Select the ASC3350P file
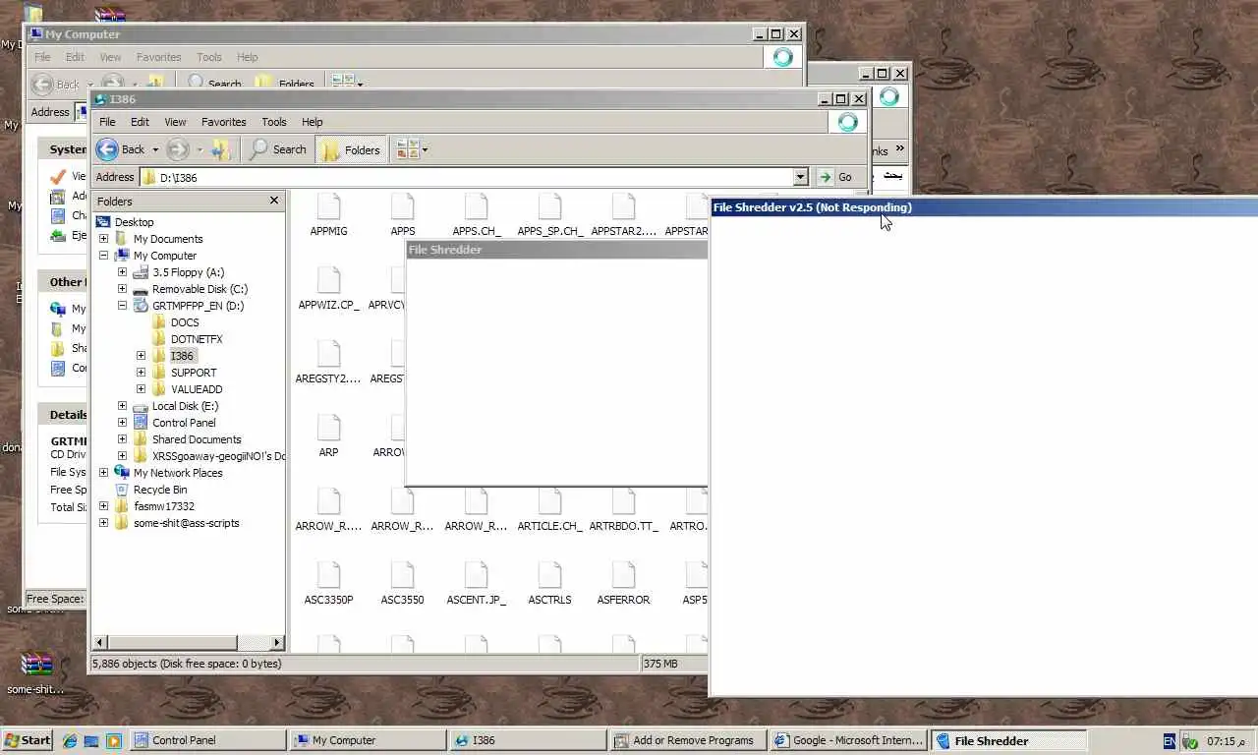The image size is (1258, 755). pyautogui.click(x=328, y=583)
